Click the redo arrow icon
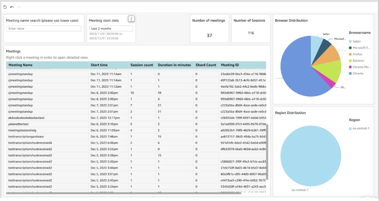Screen dimensions: 379x201 (x=19, y=7)
